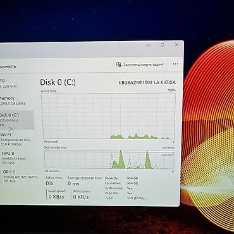Click the System disk Yes value
234x234 pixels.
pos(130,188)
